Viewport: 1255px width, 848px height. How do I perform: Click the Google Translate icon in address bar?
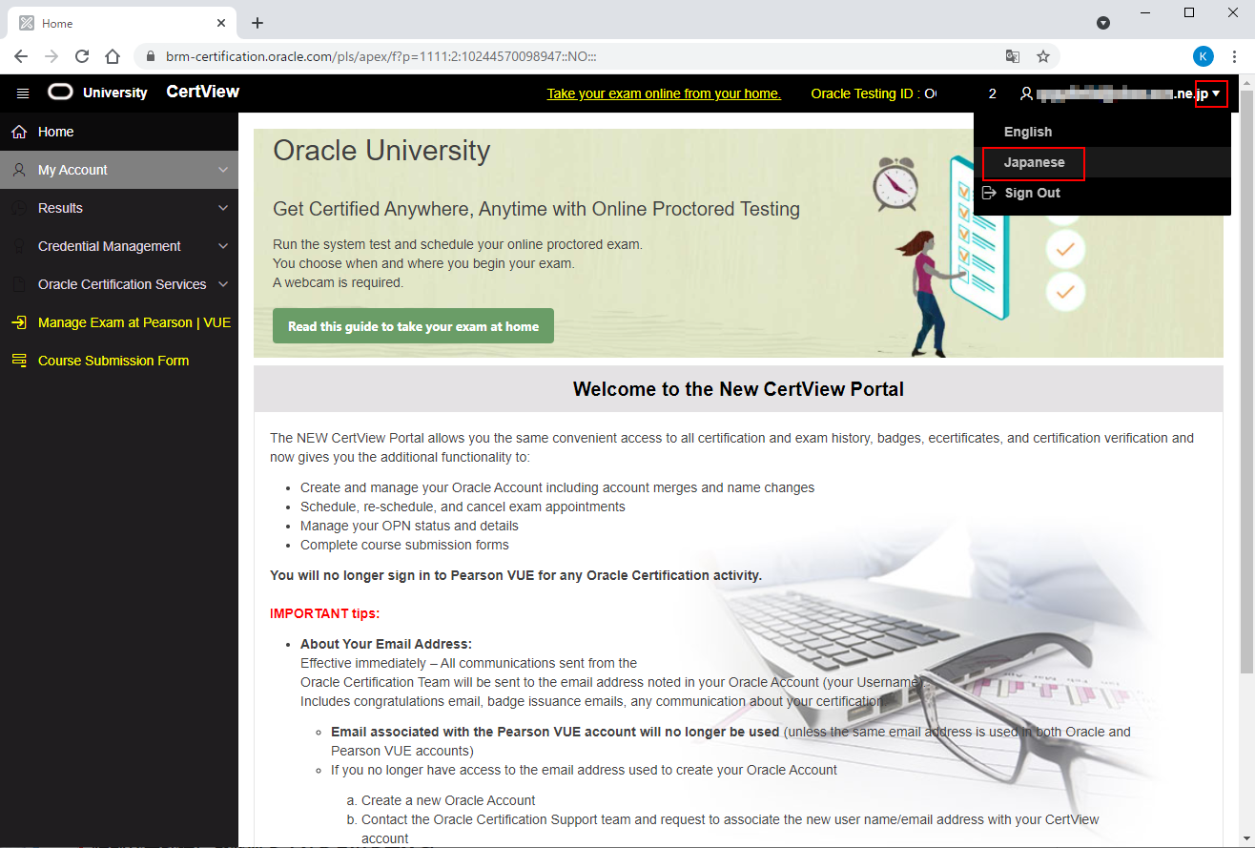click(x=1013, y=56)
